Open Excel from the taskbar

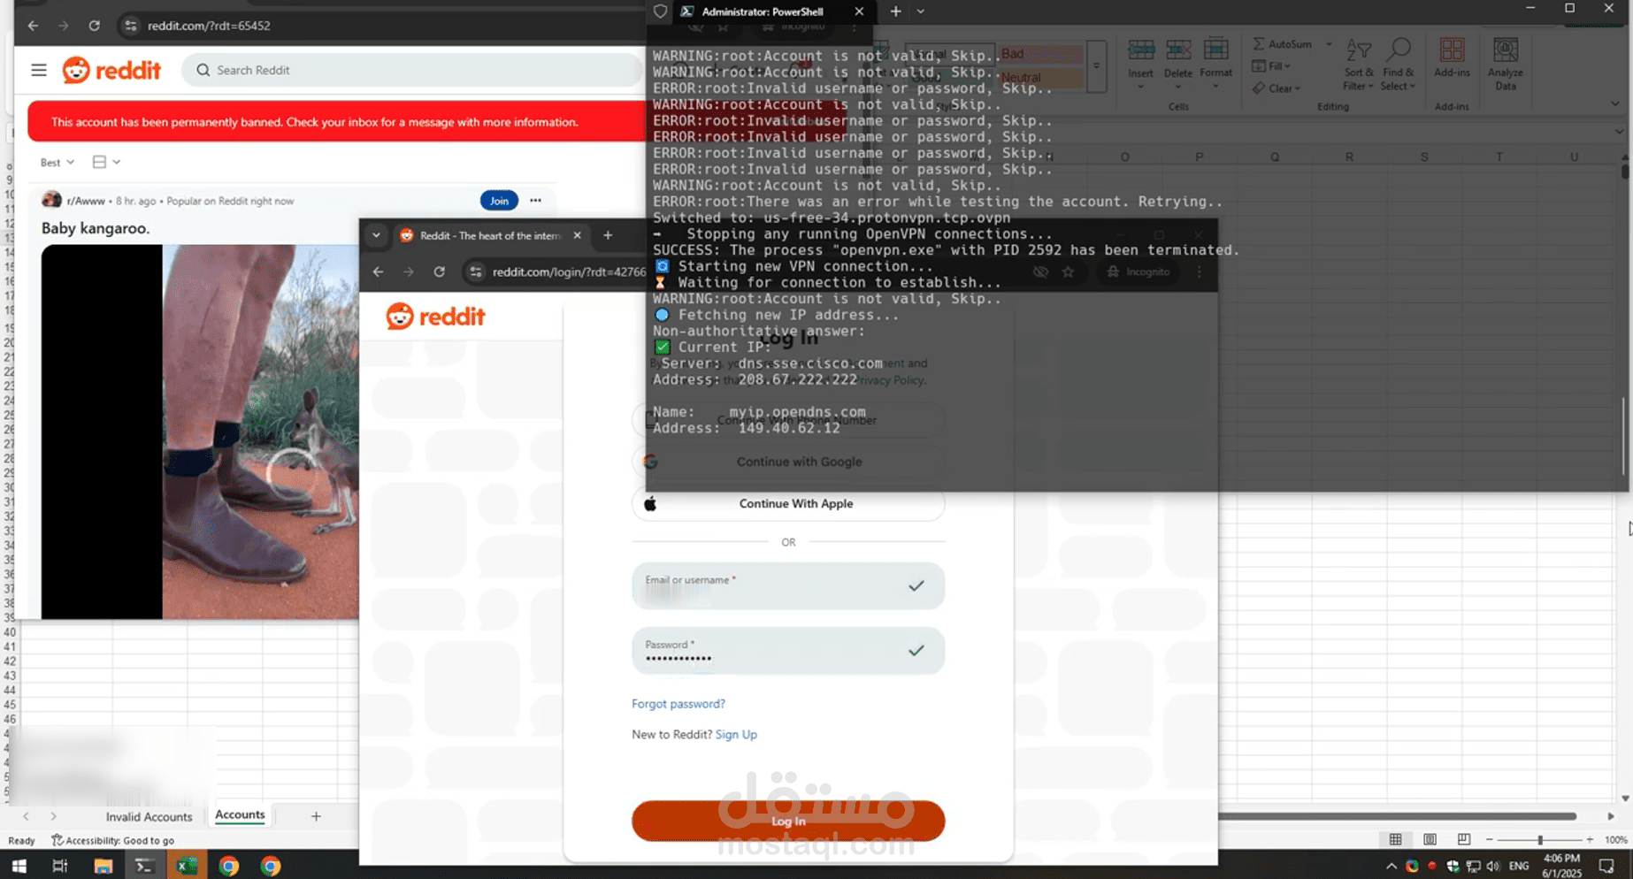[x=187, y=866]
